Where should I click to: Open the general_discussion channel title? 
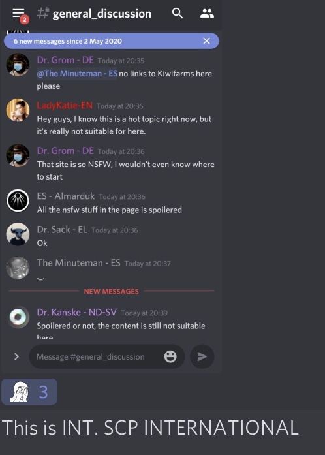tap(102, 14)
